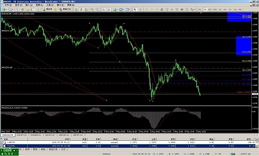The image size is (259, 156).
Task: Click the New Order (新定单) button
Action: 47,9
